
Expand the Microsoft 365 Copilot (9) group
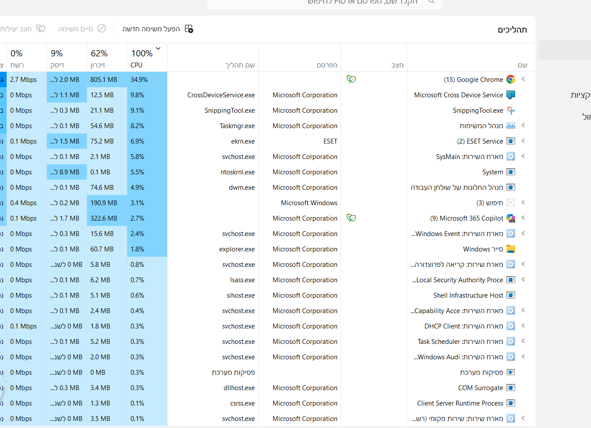(x=523, y=218)
